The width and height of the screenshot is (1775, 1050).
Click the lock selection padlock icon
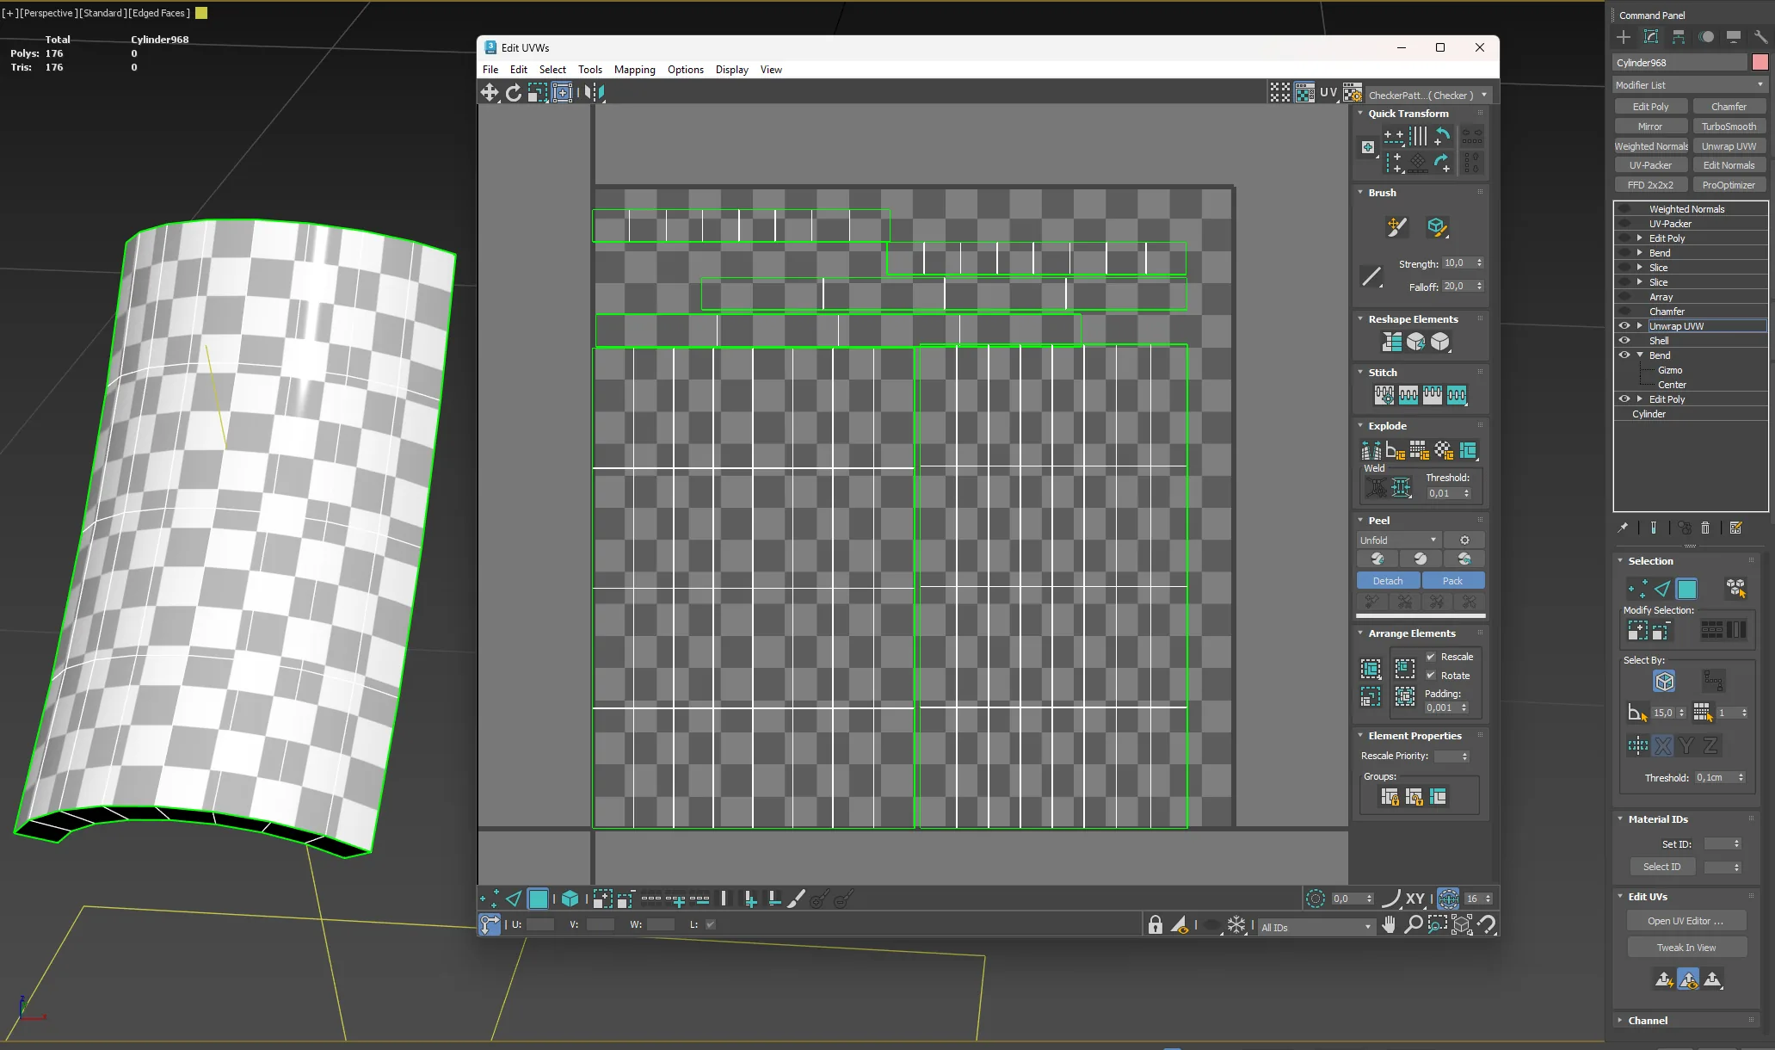1156,924
